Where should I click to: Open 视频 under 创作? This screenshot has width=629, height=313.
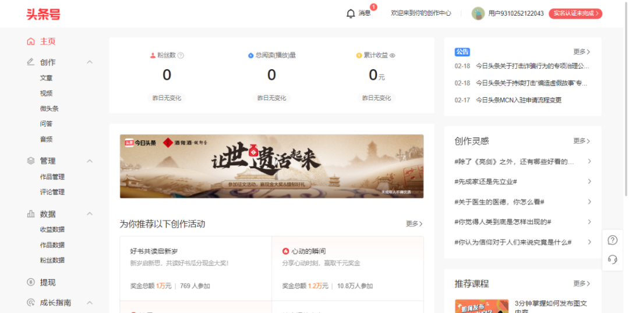(46, 94)
